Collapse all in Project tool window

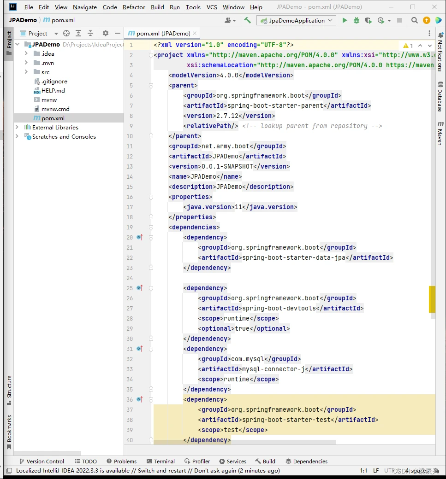click(x=90, y=33)
